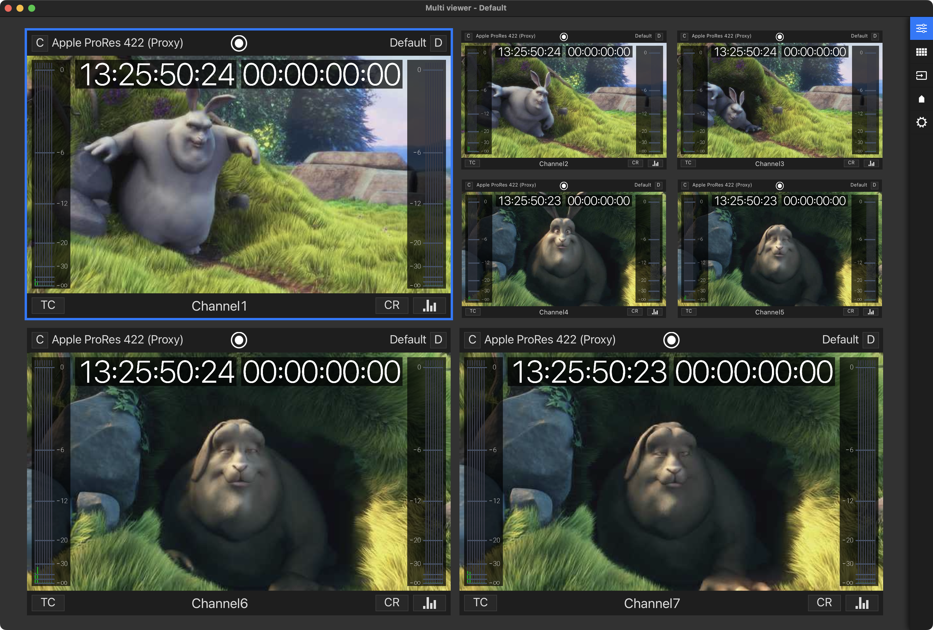Toggle the CR button on Channel1

click(x=392, y=305)
